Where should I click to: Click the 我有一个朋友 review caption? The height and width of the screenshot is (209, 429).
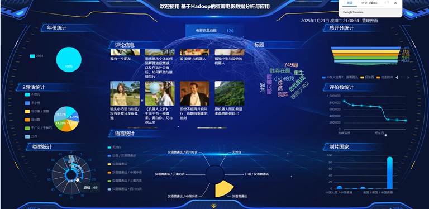pos(121,59)
